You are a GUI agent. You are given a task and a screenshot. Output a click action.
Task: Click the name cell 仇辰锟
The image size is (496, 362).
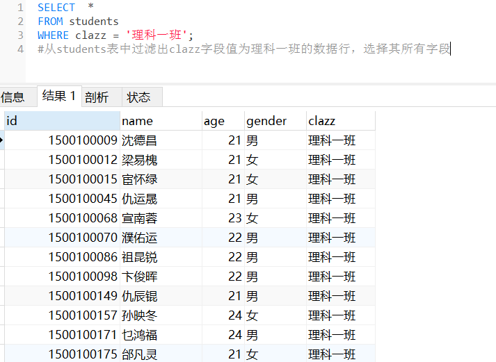coord(161,296)
